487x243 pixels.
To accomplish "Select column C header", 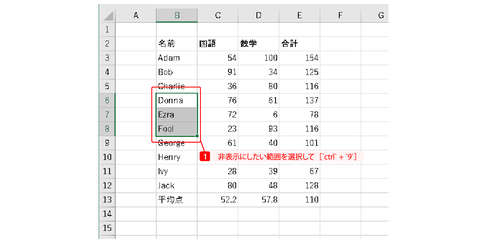I will pos(218,15).
